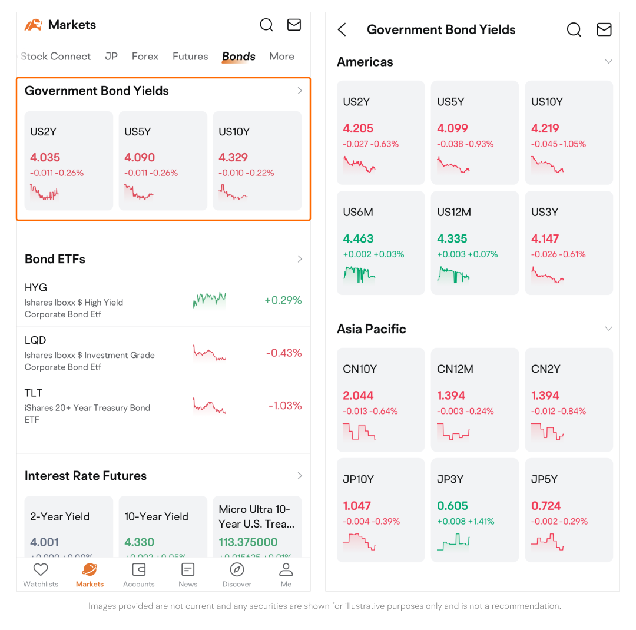636x630 pixels.
Task: Open the mail inbox on Markets screen
Action: pos(294,25)
